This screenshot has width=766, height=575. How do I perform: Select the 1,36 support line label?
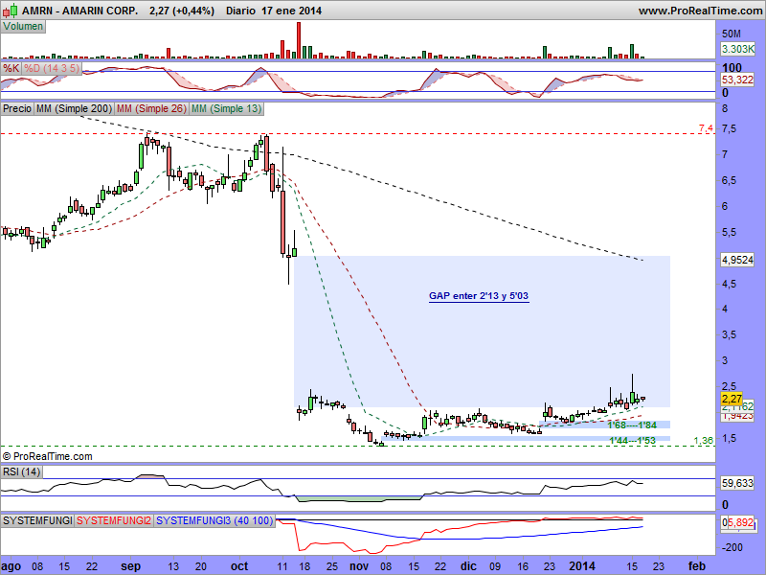tap(704, 441)
